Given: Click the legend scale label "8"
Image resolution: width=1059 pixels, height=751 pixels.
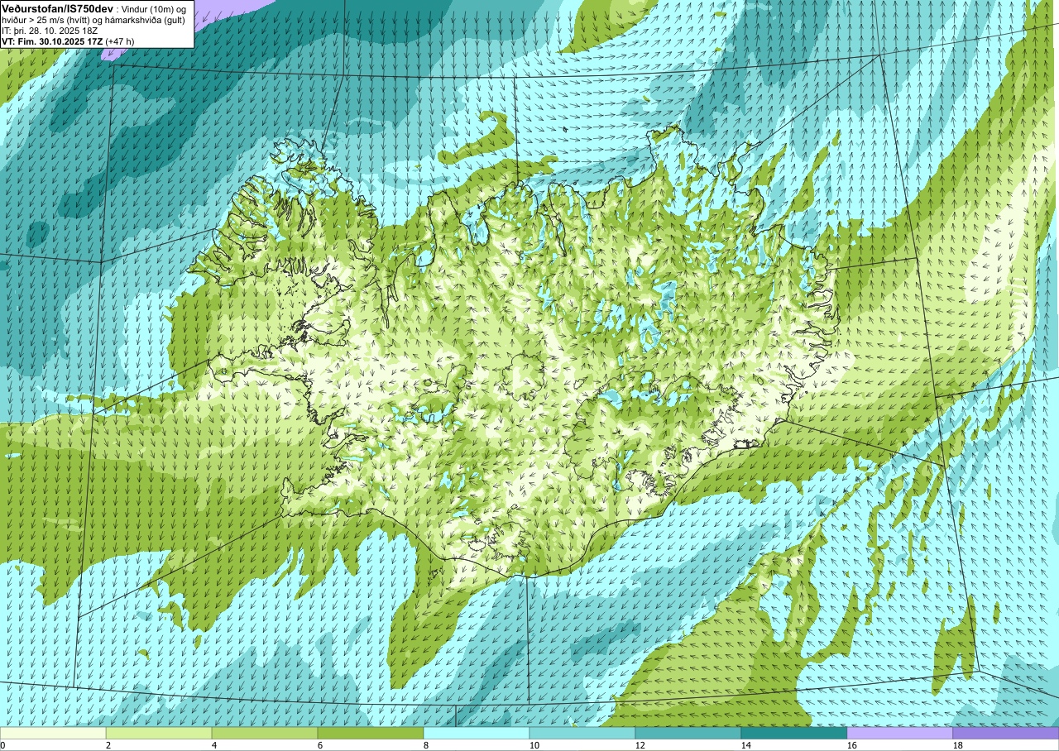Looking at the screenshot, I should click(426, 745).
